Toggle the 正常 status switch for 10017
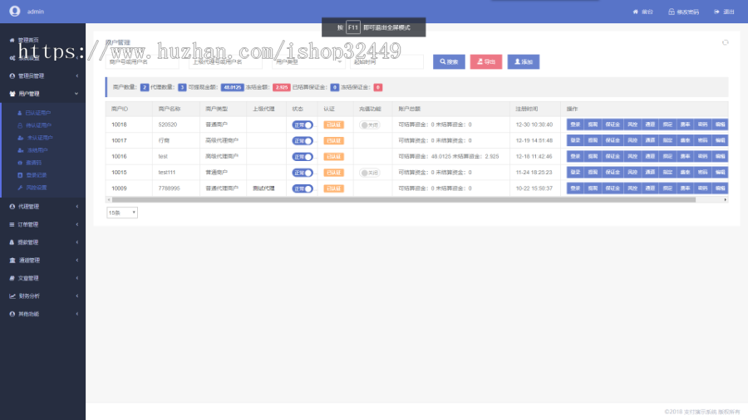 (303, 141)
